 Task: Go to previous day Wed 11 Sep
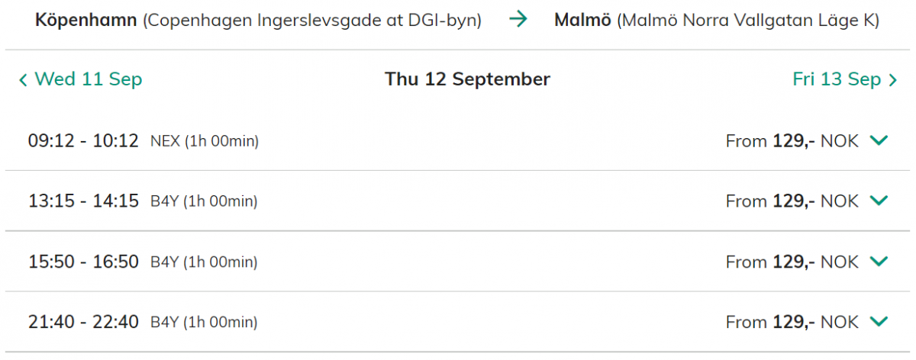coord(88,79)
